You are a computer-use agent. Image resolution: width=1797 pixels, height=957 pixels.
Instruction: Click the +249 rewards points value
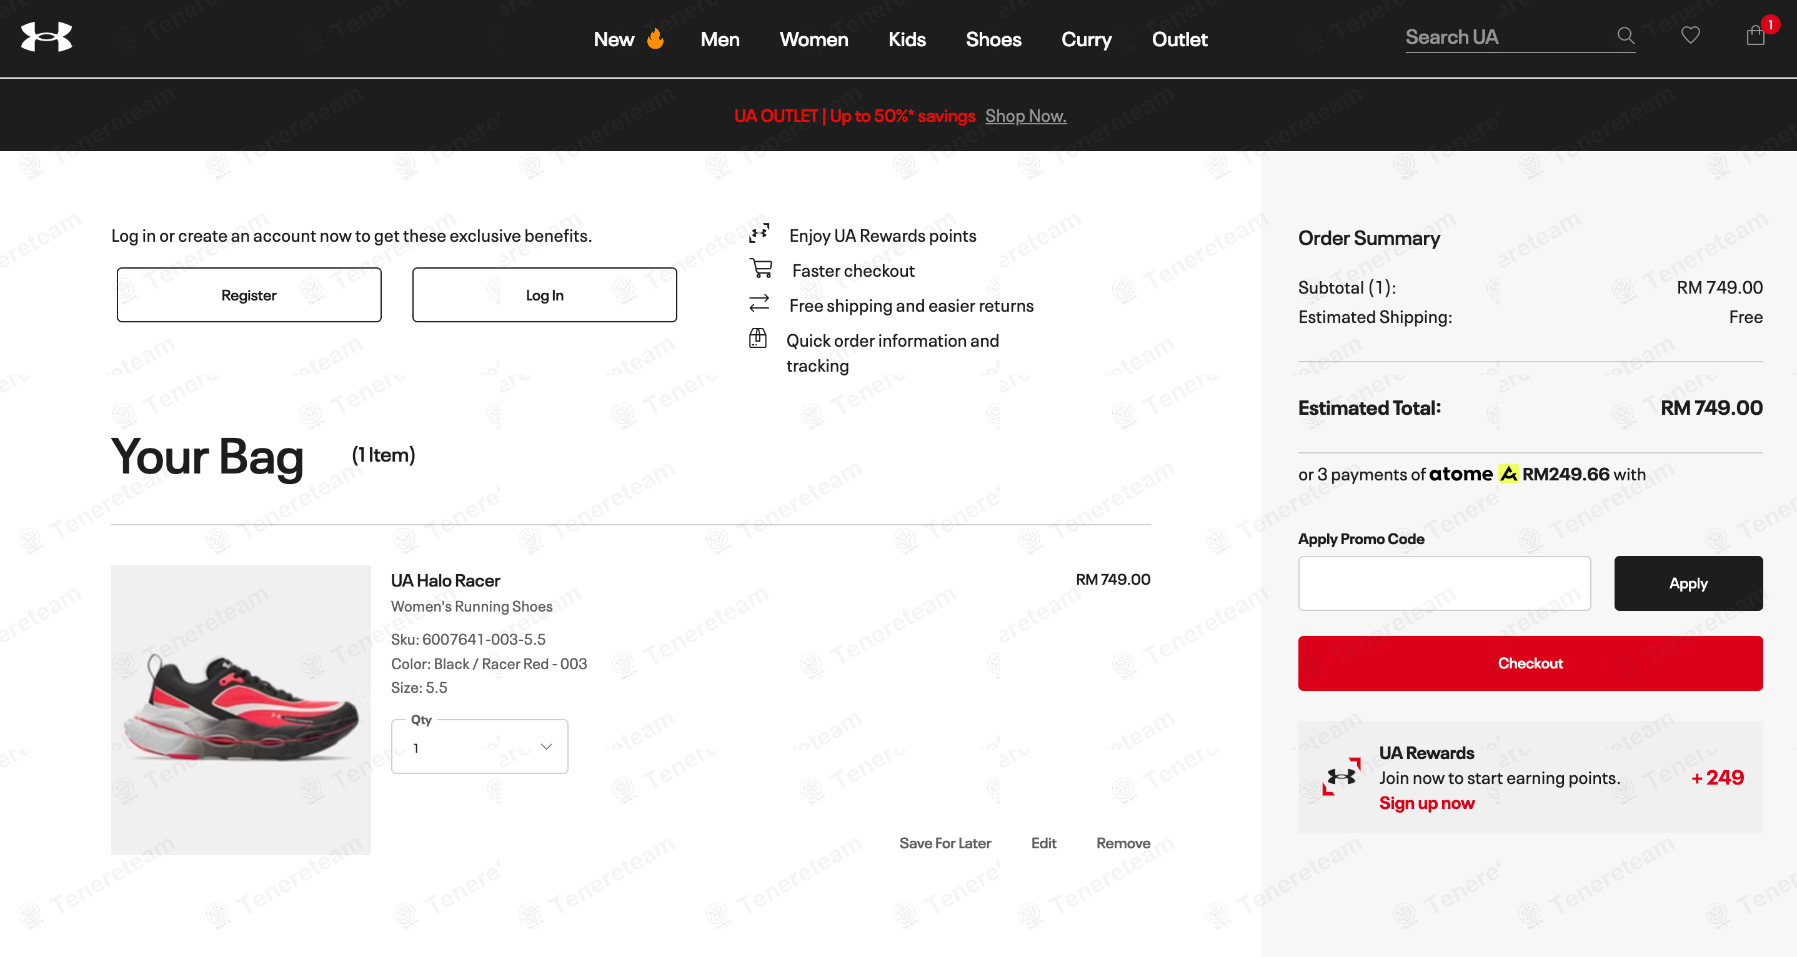pos(1718,777)
